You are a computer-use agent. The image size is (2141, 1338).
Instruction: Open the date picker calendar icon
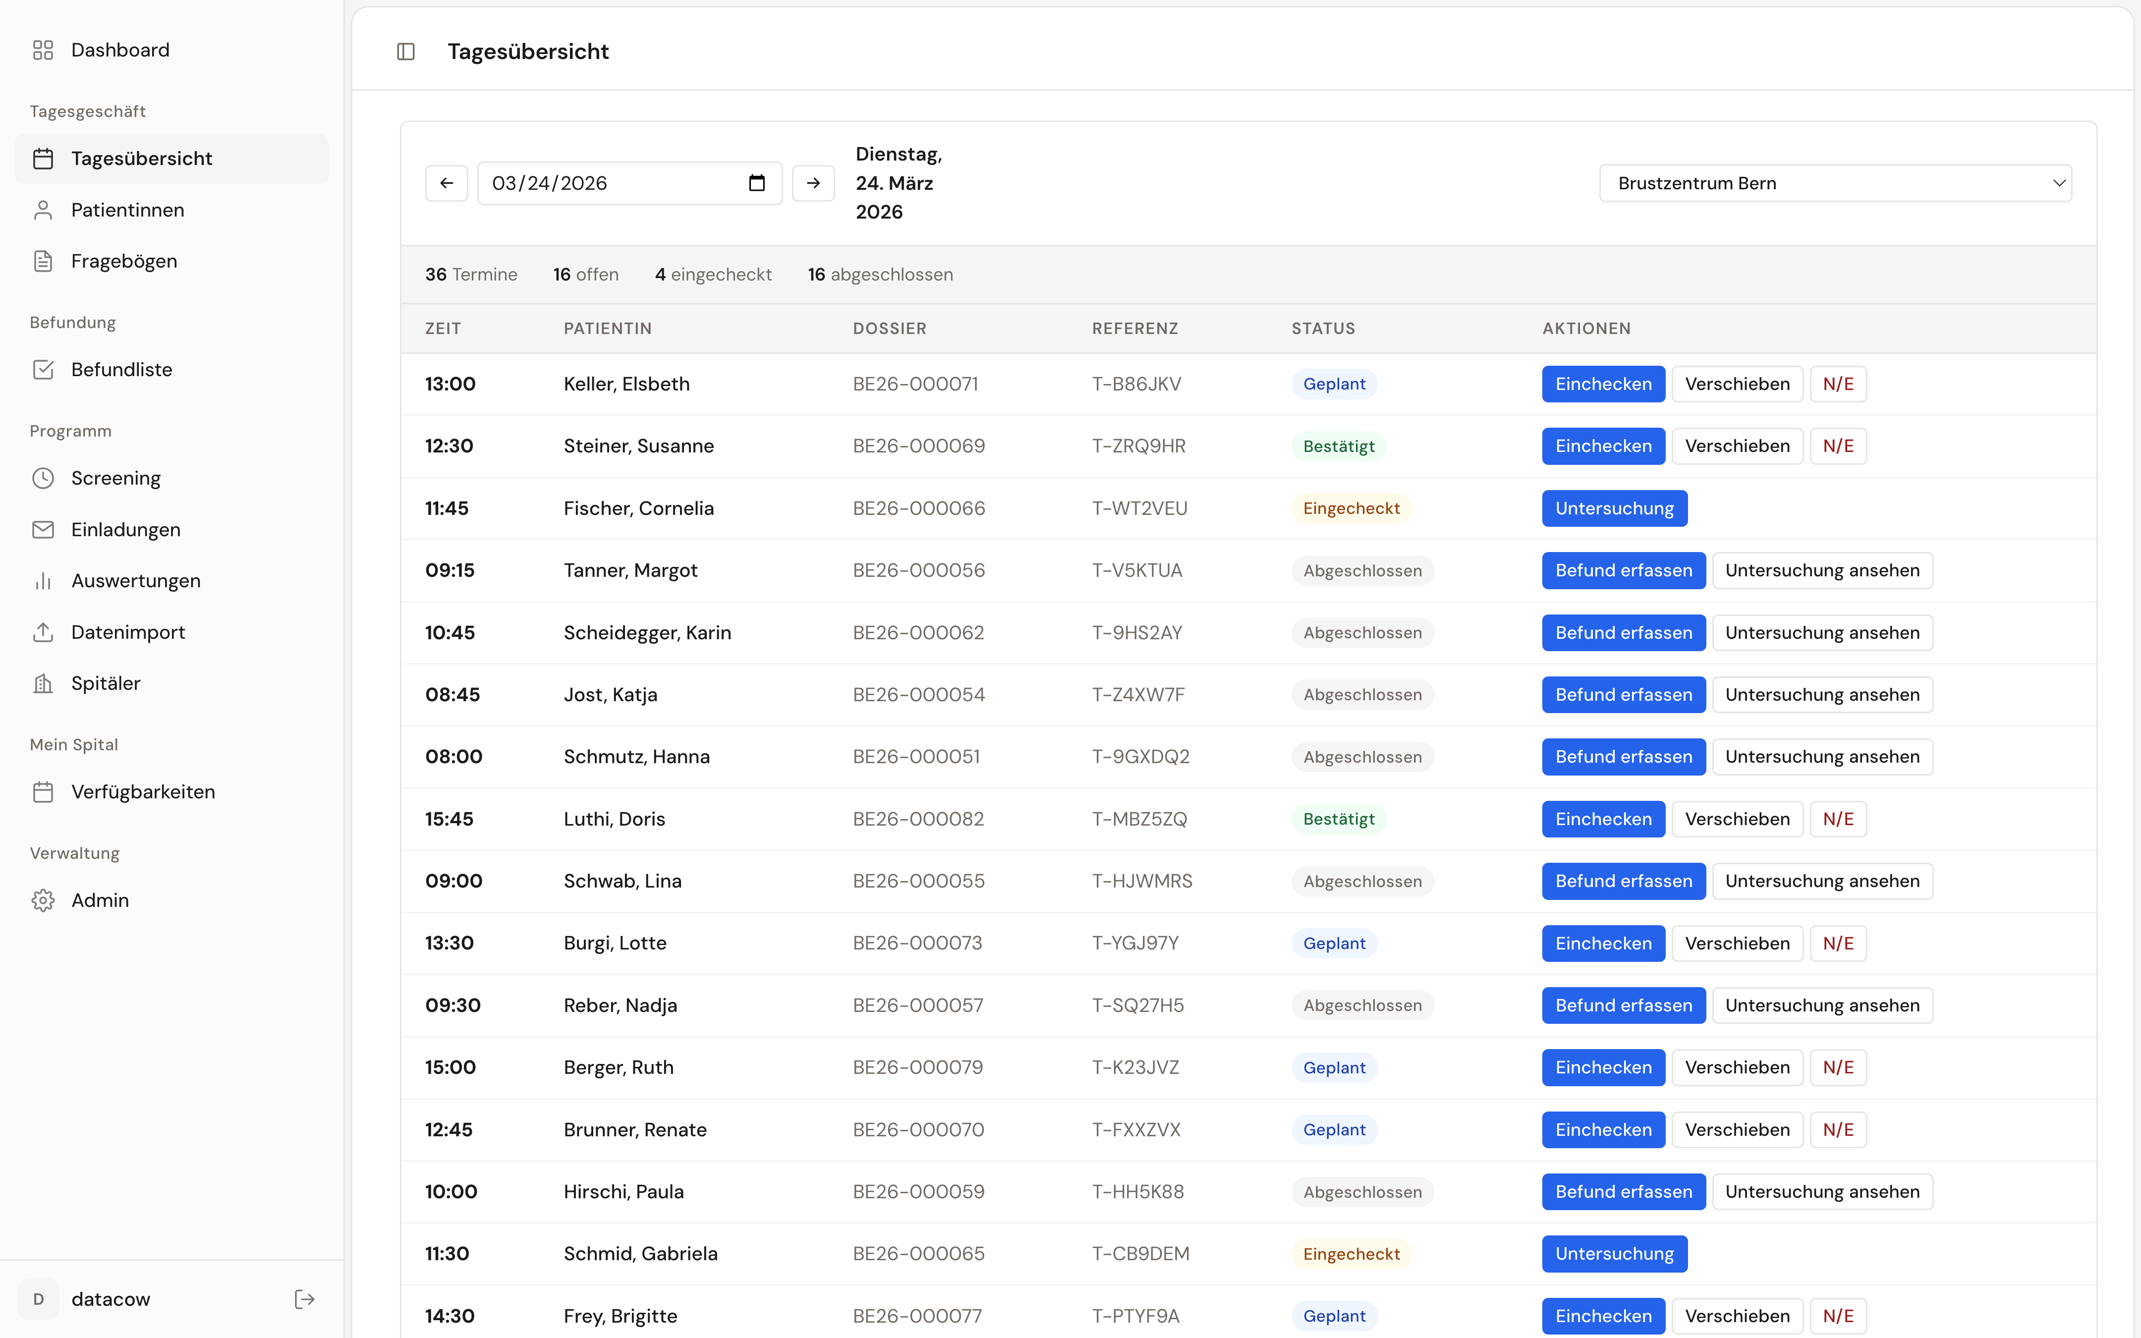point(756,183)
